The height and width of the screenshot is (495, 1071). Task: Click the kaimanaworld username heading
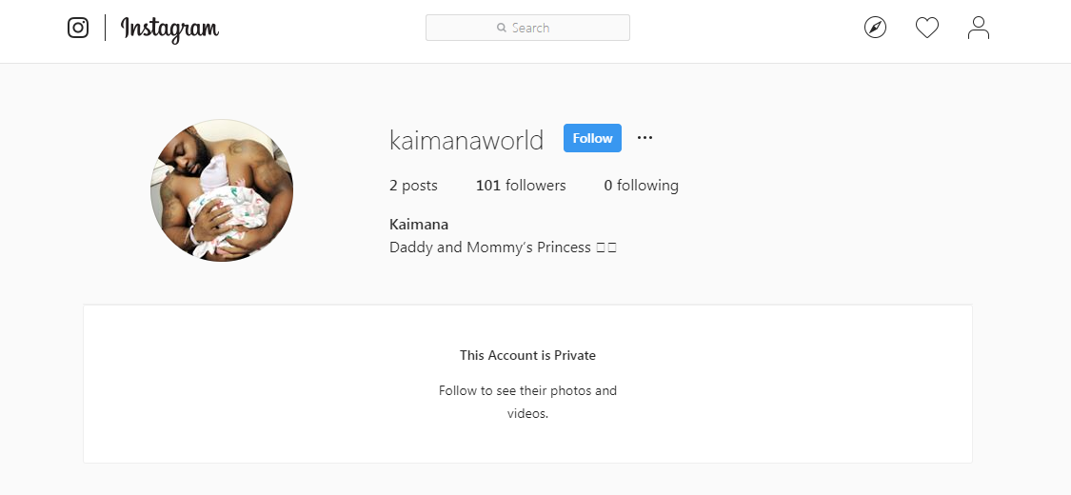pos(466,139)
